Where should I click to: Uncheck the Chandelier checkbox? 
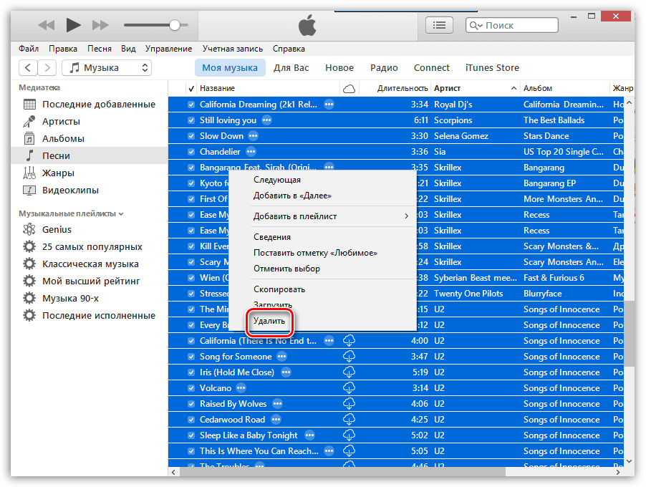191,152
